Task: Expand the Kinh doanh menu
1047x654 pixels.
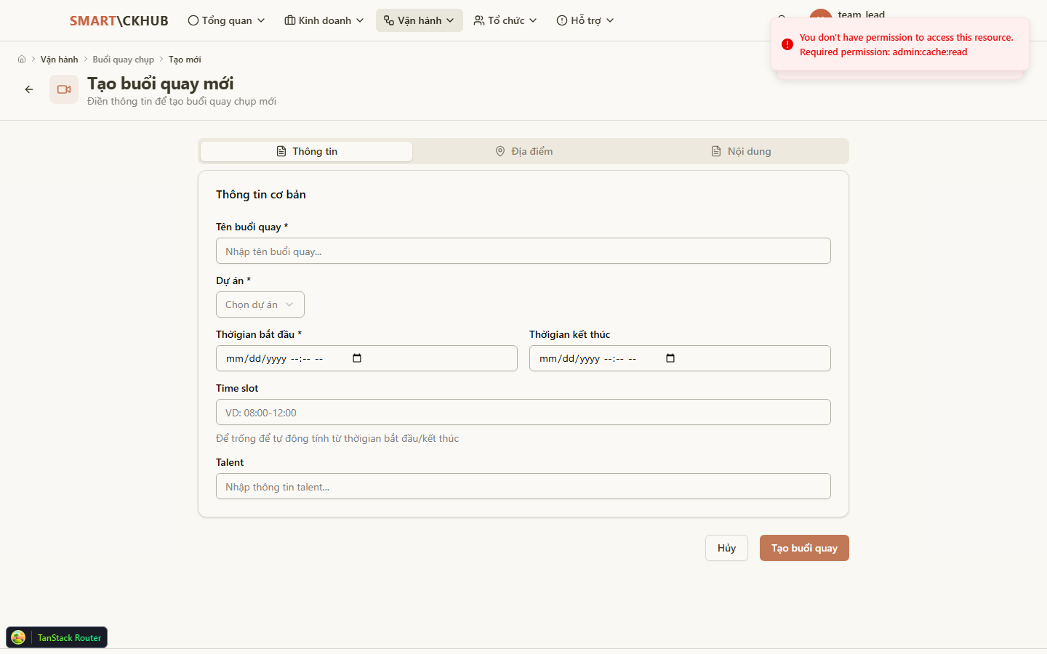Action: coord(324,20)
